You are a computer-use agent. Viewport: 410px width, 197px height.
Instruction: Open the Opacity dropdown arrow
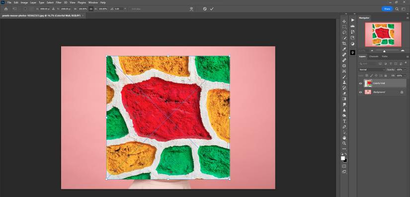(x=405, y=69)
